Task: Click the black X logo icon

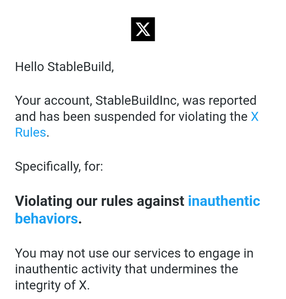Action: click(143, 29)
